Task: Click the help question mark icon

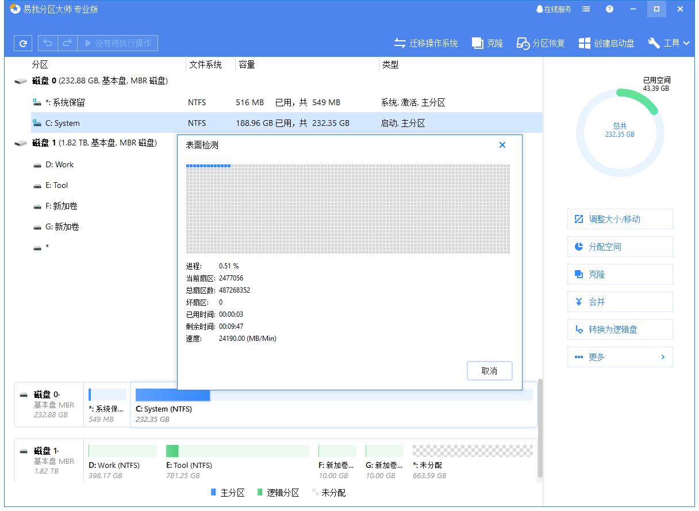Action: pyautogui.click(x=609, y=9)
